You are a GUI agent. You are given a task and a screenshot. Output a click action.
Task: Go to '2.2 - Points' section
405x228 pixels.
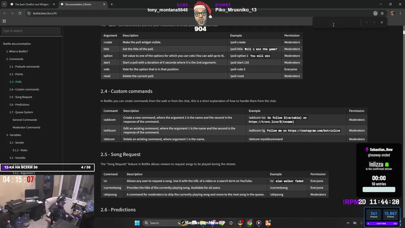pyautogui.click(x=16, y=74)
